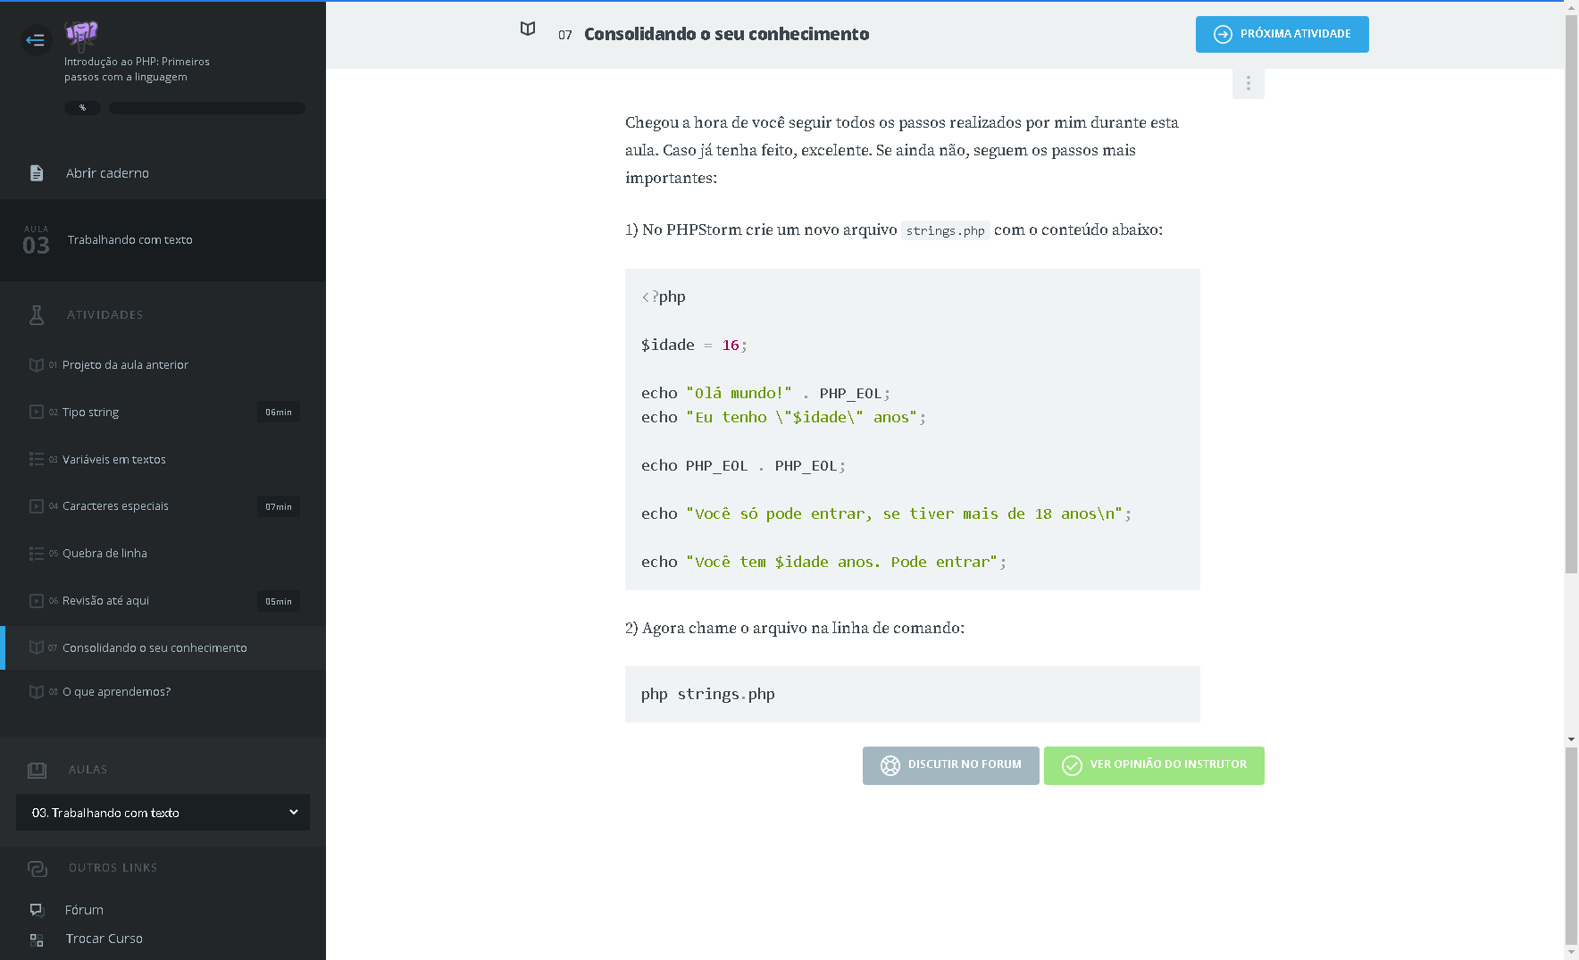
Task: Click the Próxima Atividade button
Action: 1282,34
